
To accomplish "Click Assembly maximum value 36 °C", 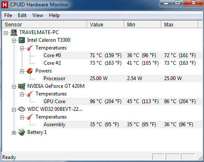I will [178, 124].
